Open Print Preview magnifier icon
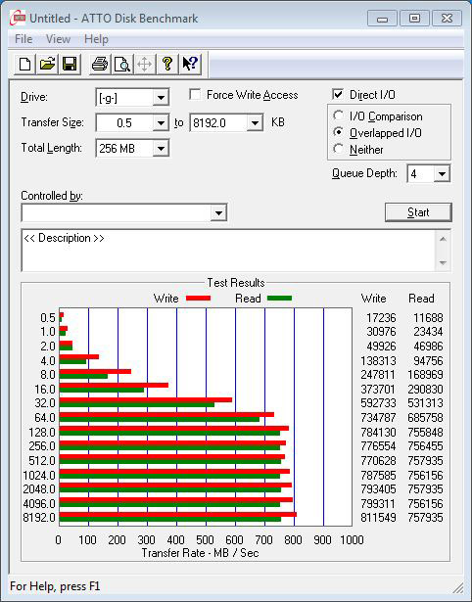This screenshot has height=602, width=472. pos(122,64)
